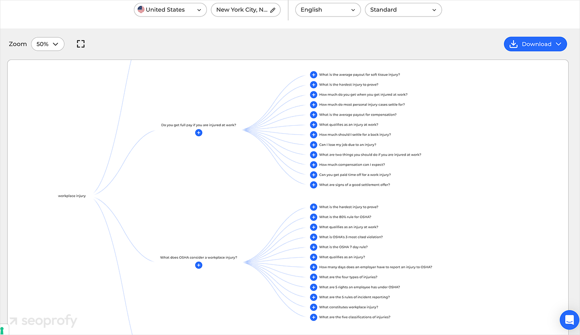Click the New York City location field
Image resolution: width=580 pixels, height=335 pixels.
[241, 10]
